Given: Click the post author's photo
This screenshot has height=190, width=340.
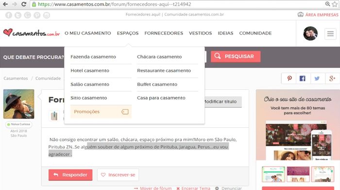Looking at the screenshot, I should coord(18,104).
